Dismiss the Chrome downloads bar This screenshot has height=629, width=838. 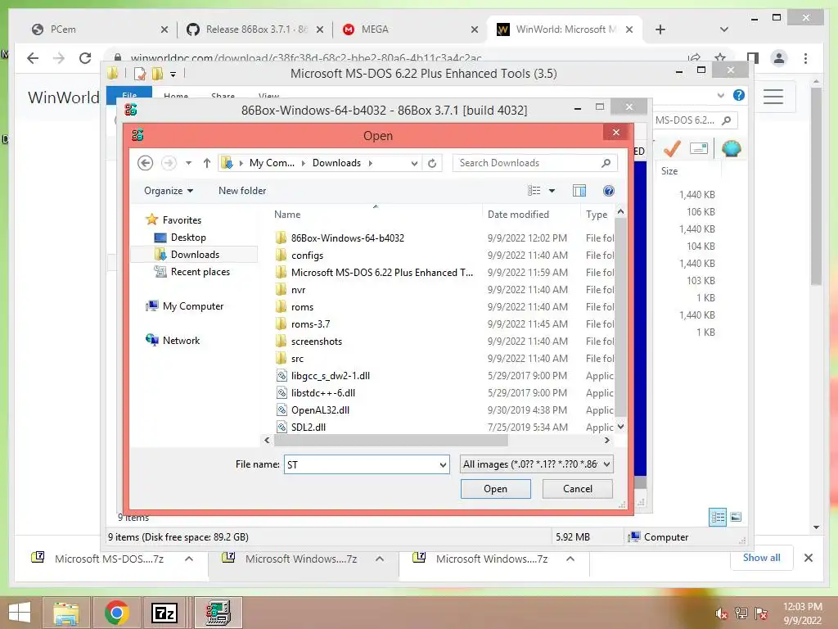808,558
